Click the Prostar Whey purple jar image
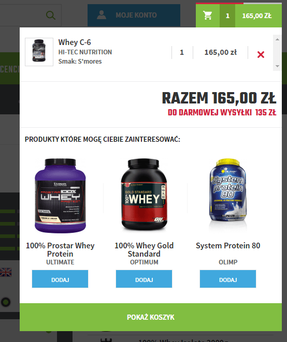Viewport: 287px width, 342px height. (60, 196)
